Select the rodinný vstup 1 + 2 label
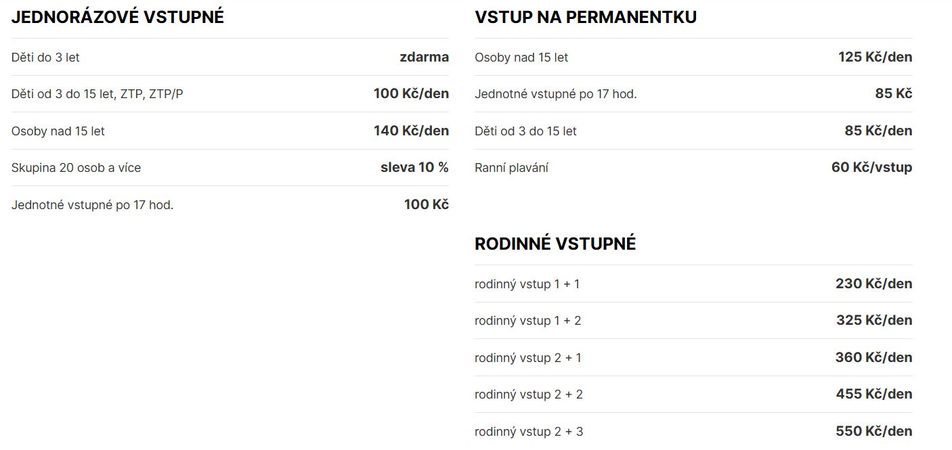 click(527, 321)
